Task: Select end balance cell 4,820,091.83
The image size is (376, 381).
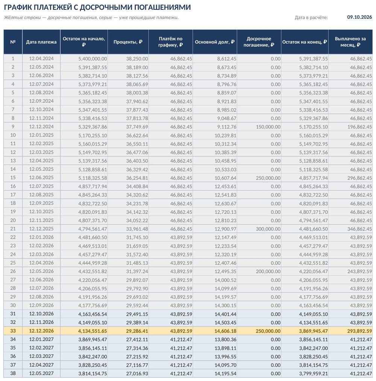Action: [305, 203]
